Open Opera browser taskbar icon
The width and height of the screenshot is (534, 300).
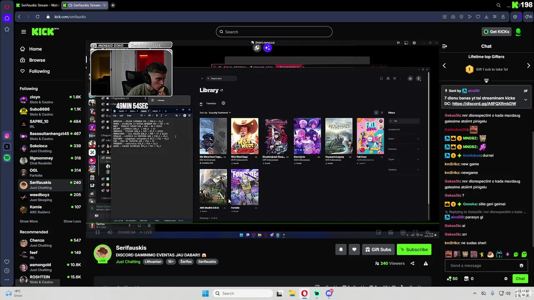(x=305, y=293)
